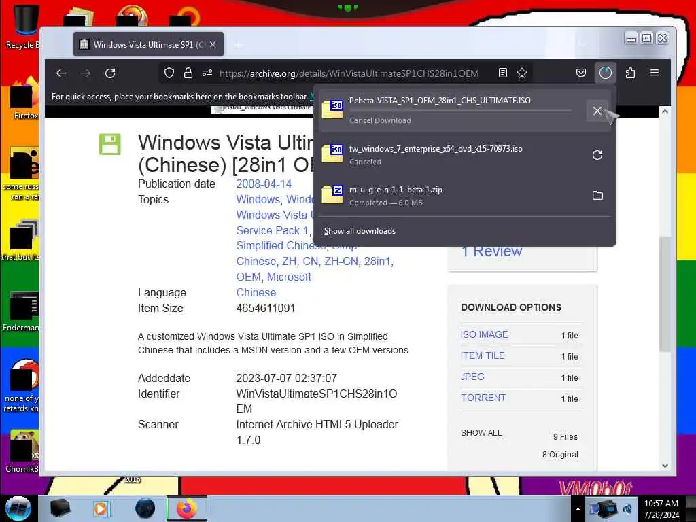Viewport: 696px width, 522px height.
Task: Click the downloads progress toolbar button
Action: pyautogui.click(x=606, y=73)
